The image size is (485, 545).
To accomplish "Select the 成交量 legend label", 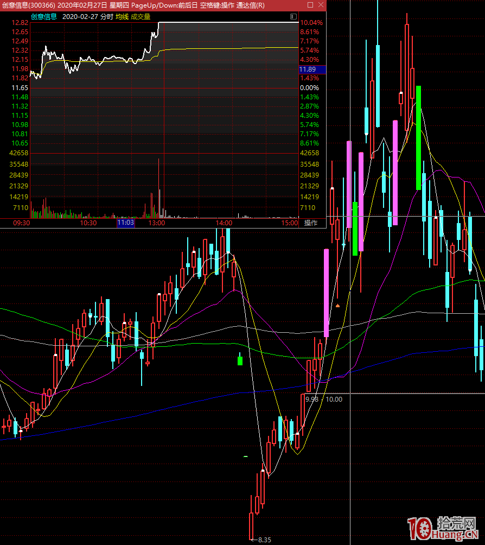I will pos(141,17).
